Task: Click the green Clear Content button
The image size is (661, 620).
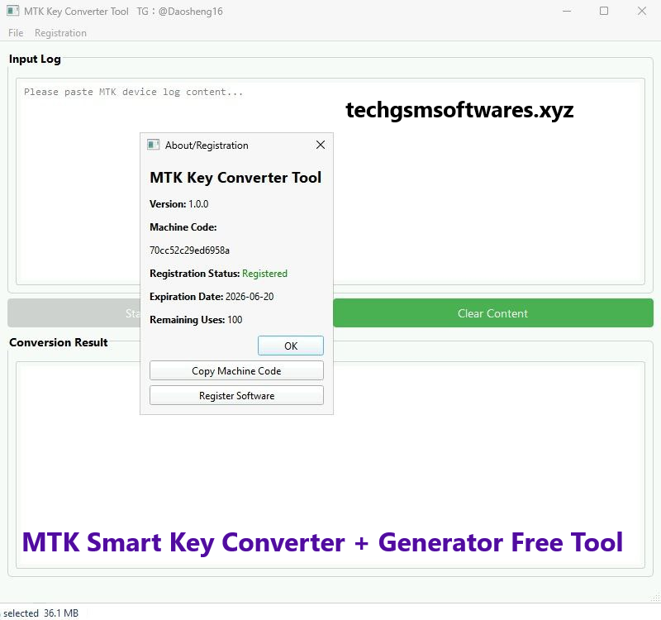Action: pos(492,313)
